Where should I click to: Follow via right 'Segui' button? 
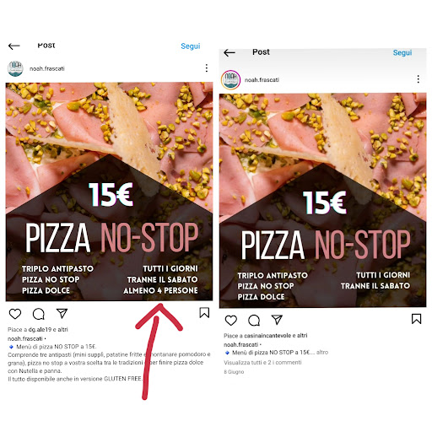[x=402, y=52]
